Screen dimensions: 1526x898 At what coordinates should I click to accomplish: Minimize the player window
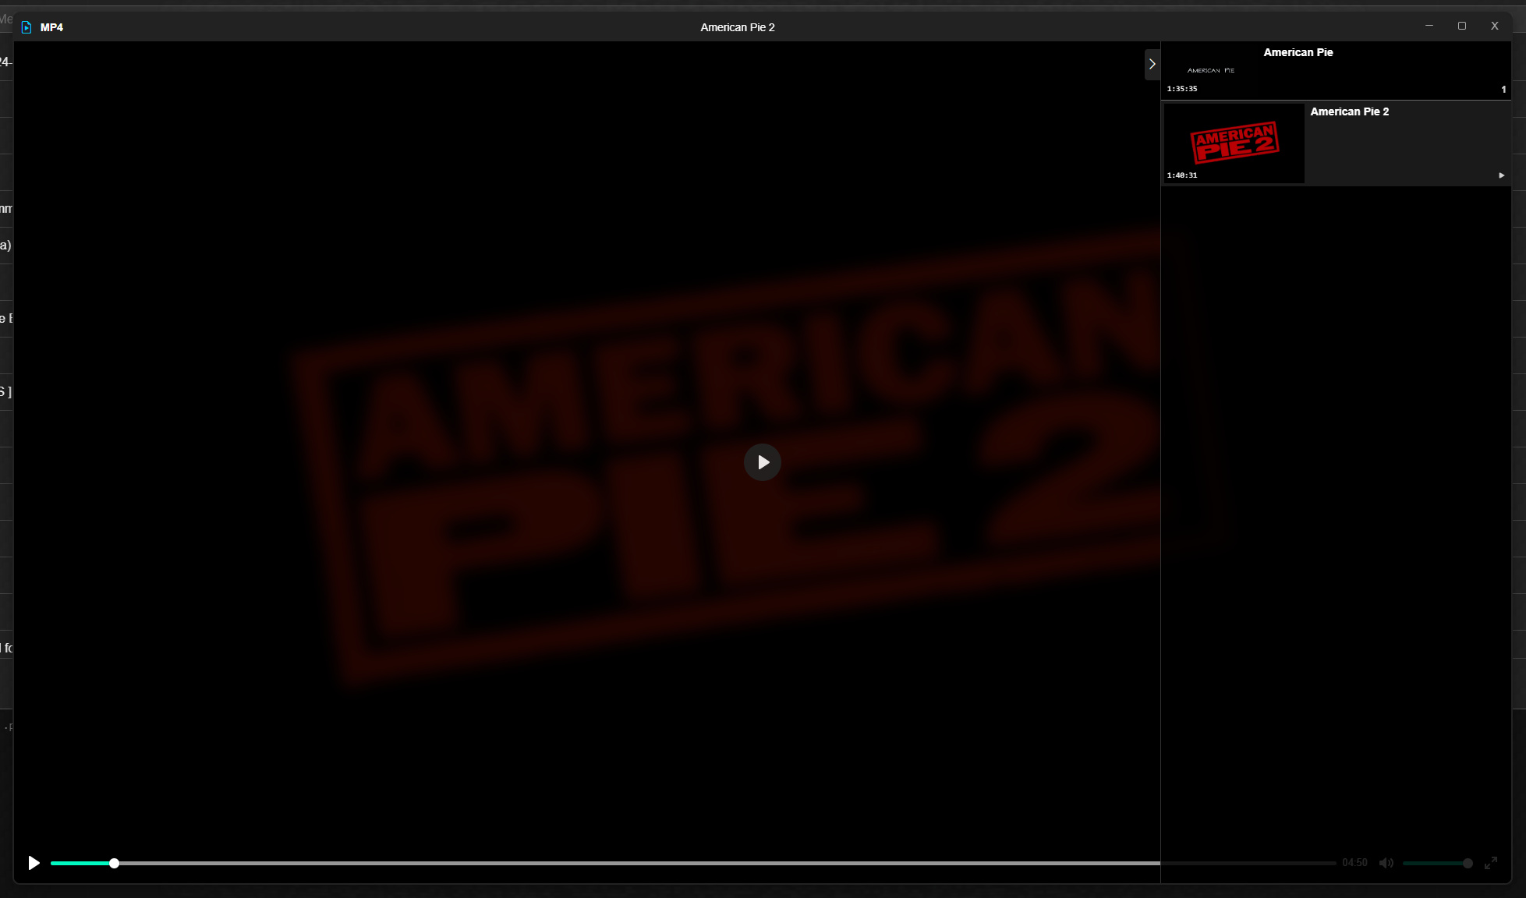tap(1429, 26)
